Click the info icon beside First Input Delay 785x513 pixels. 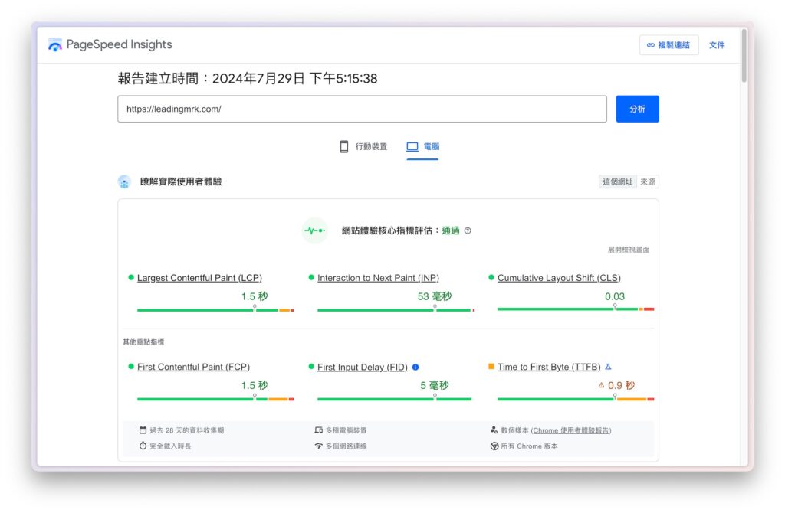click(x=415, y=367)
